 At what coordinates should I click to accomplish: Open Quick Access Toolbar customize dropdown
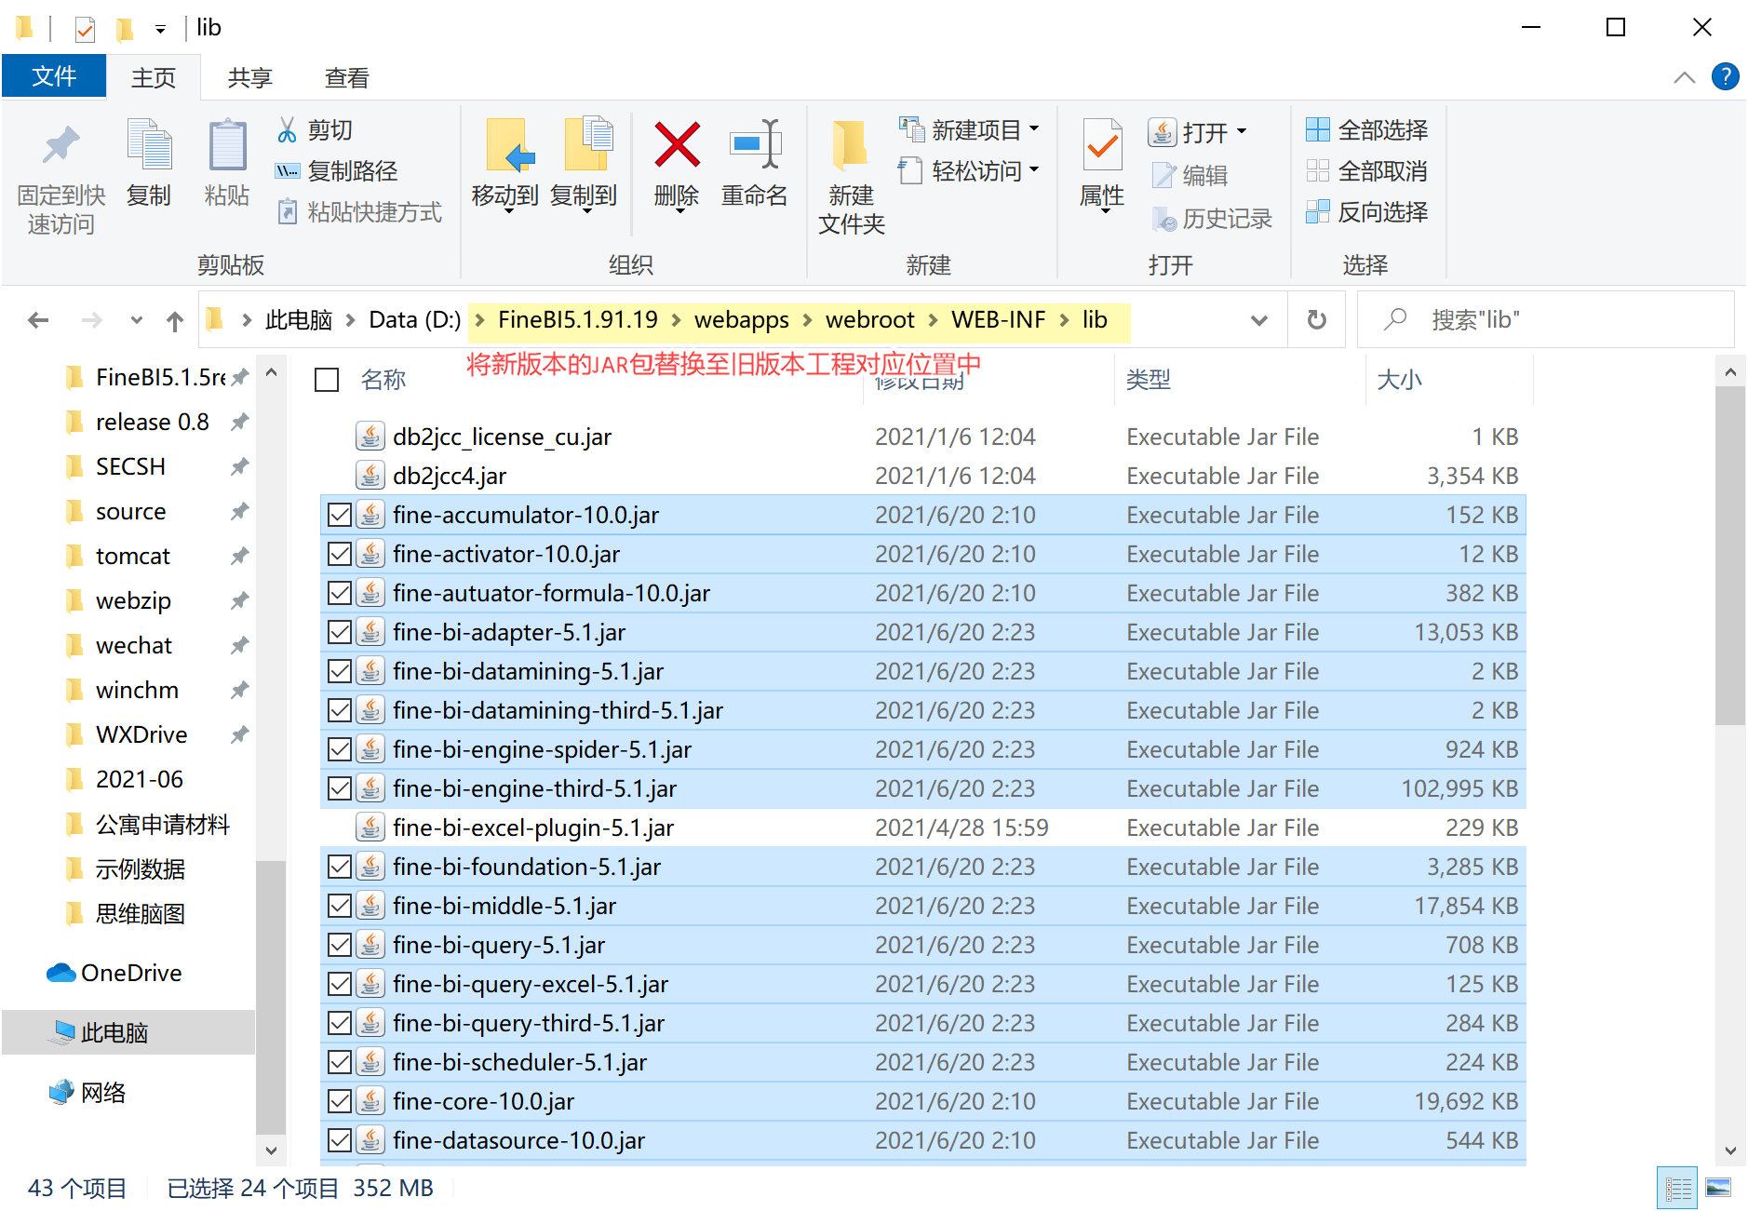click(x=160, y=29)
